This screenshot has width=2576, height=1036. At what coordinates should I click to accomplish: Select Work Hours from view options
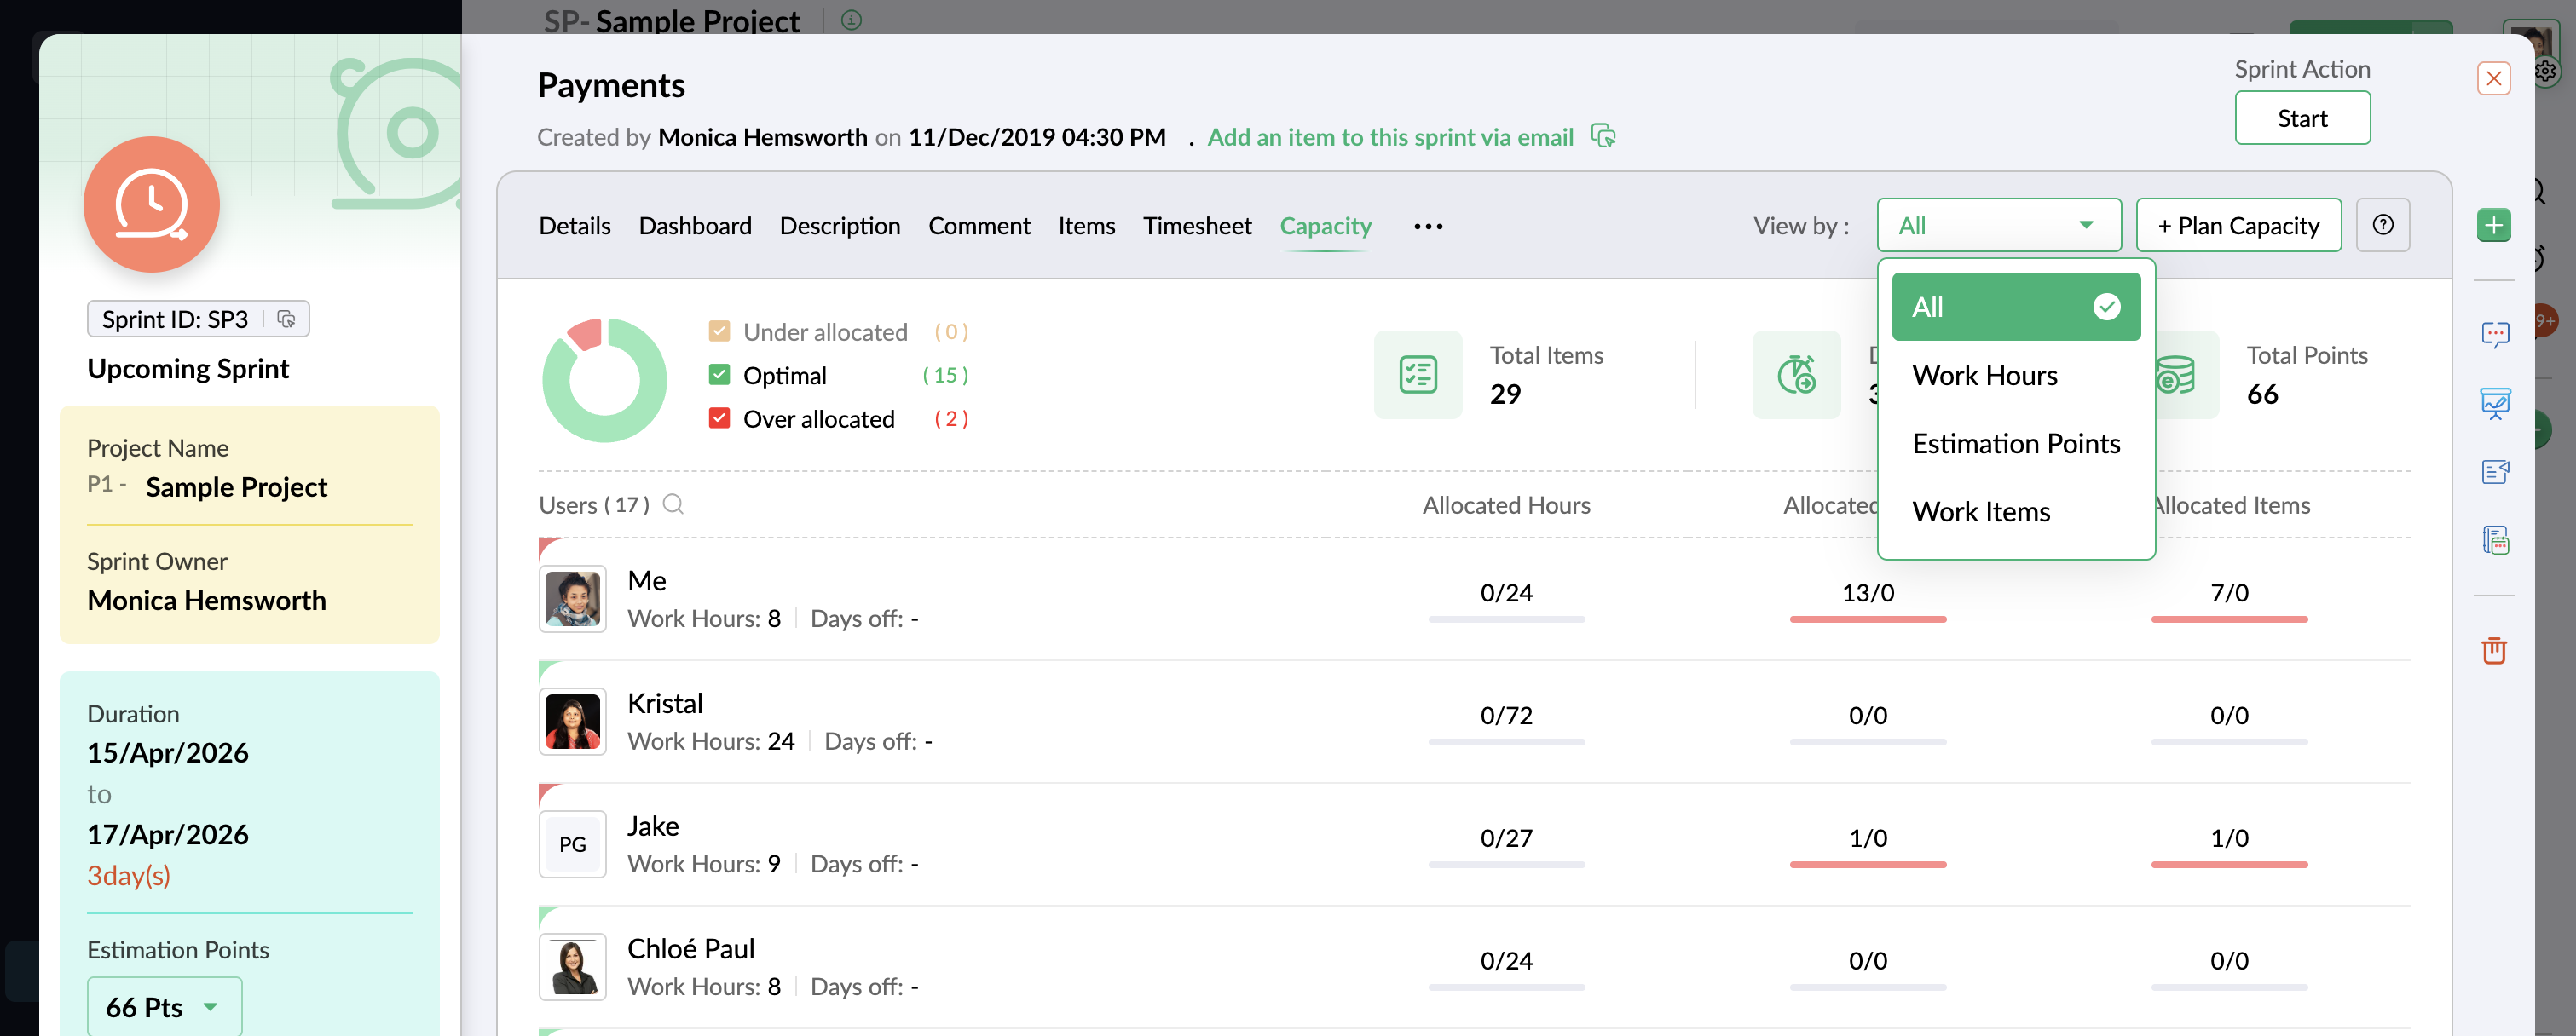tap(1984, 375)
